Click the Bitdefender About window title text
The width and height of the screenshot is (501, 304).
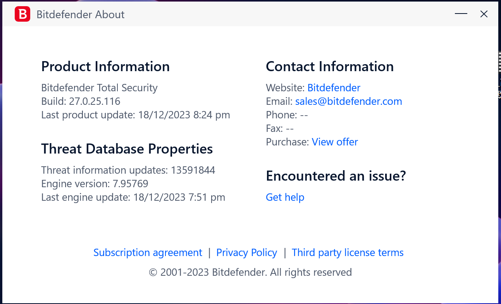(80, 15)
